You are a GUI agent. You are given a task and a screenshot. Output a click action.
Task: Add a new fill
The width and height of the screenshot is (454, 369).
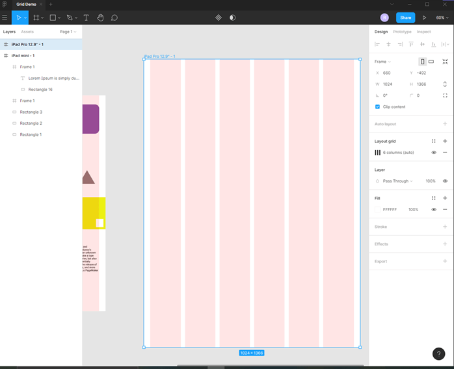pos(445,198)
